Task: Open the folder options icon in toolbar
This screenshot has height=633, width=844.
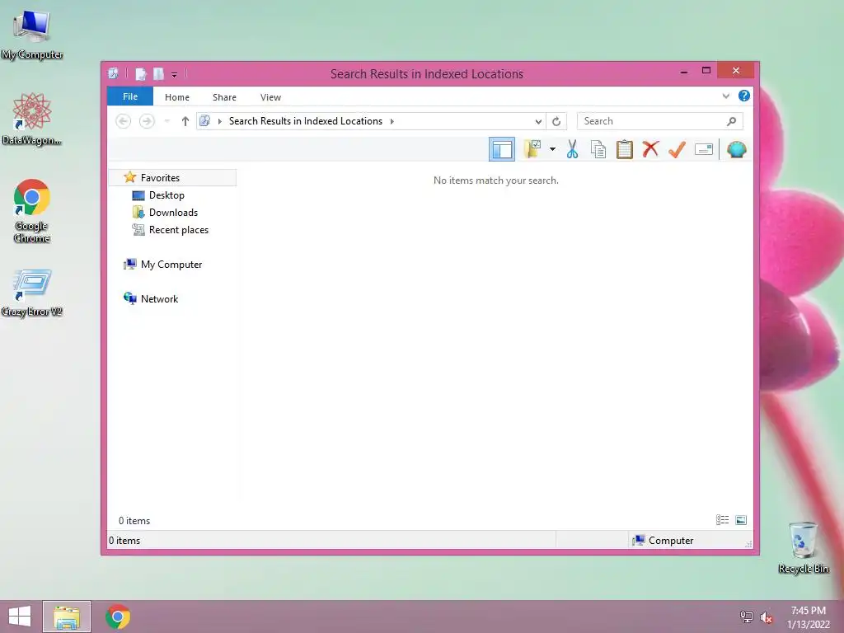Action: [x=532, y=149]
